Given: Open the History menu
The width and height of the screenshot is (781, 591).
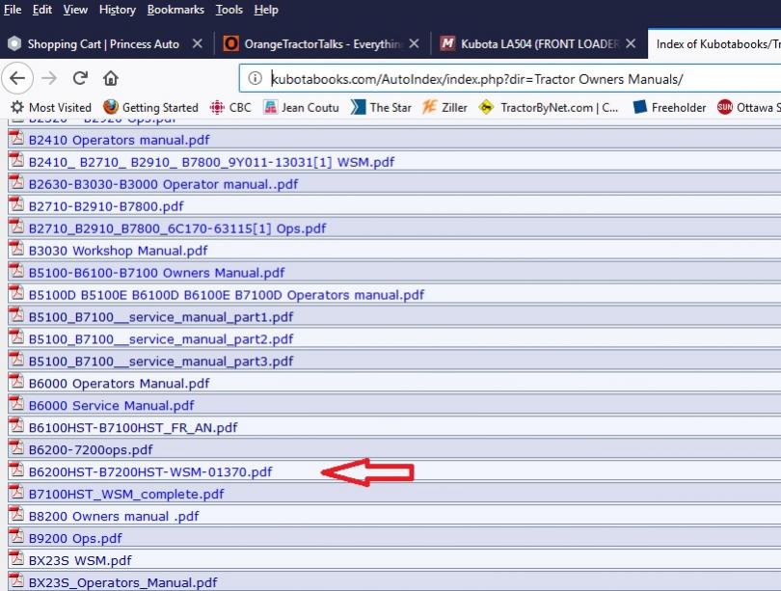Looking at the screenshot, I should pos(118,10).
